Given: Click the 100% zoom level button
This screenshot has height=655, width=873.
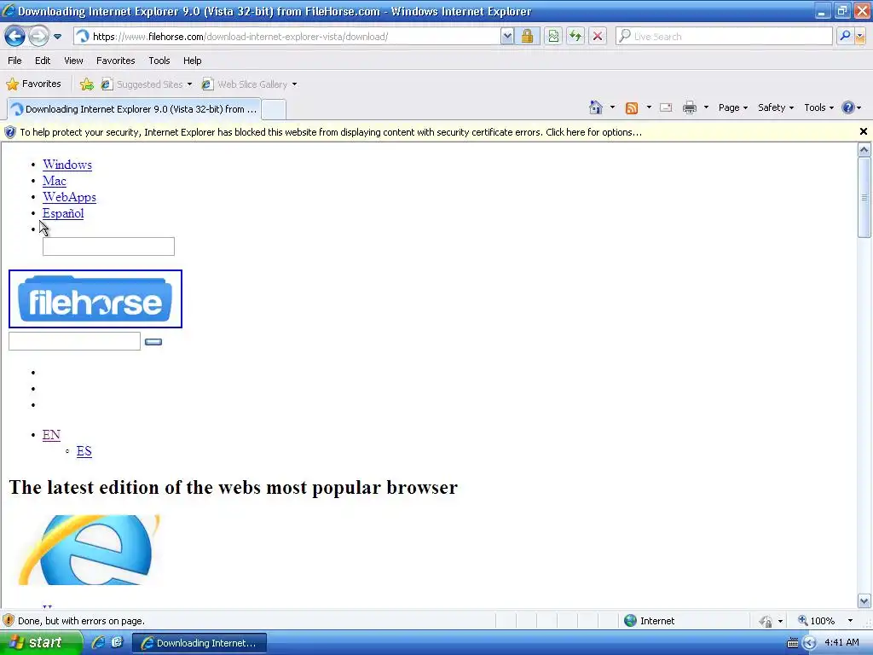Looking at the screenshot, I should tap(816, 621).
